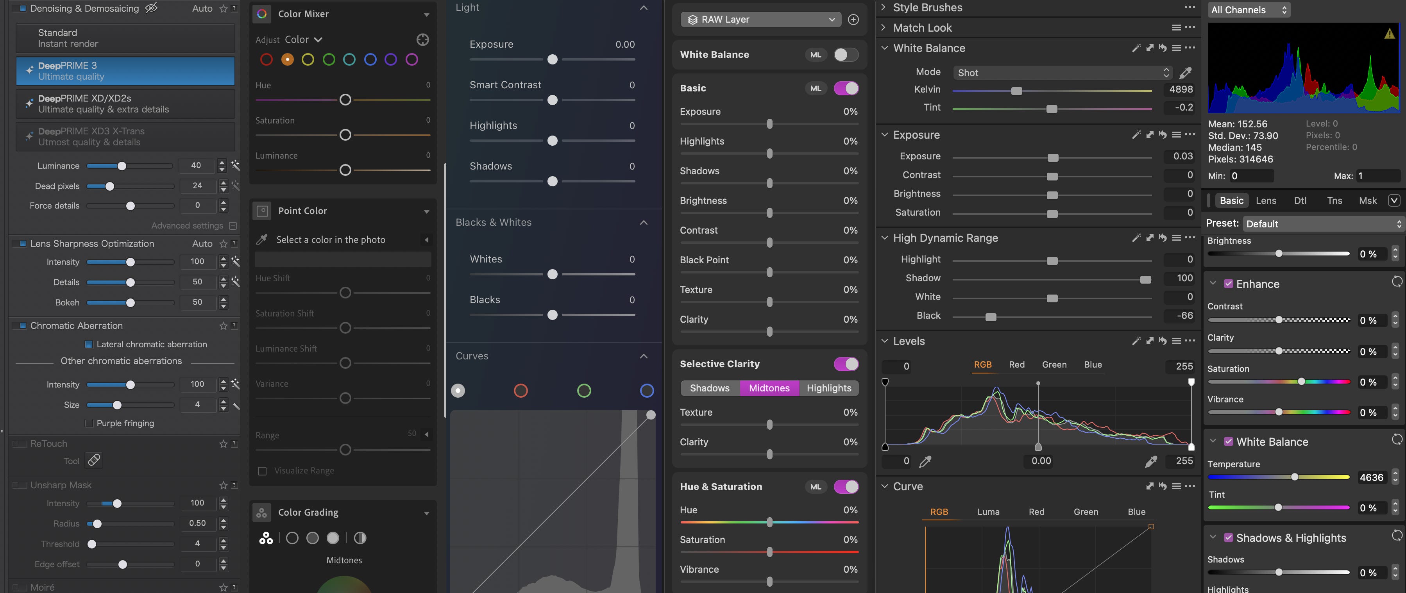Viewport: 1406px width, 593px height.
Task: Click the add layer plus icon beside RAW Layer
Action: (853, 20)
